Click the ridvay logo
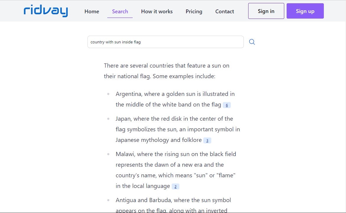Viewport: 346px width, 213px height. [46, 11]
